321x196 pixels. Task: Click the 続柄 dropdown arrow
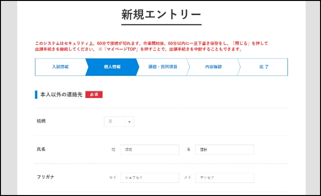click(x=129, y=122)
